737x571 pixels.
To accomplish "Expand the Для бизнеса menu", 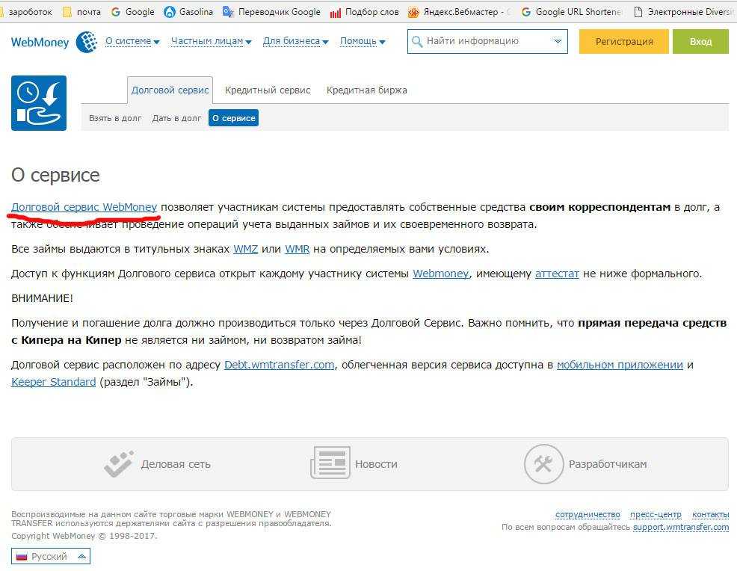I will click(296, 41).
